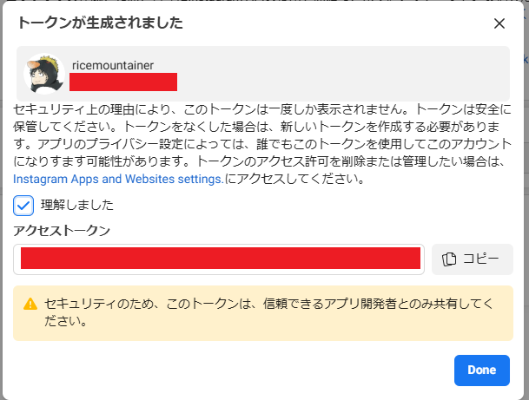The width and height of the screenshot is (529, 400).
Task: Close the token generated dialog
Action: (x=499, y=23)
